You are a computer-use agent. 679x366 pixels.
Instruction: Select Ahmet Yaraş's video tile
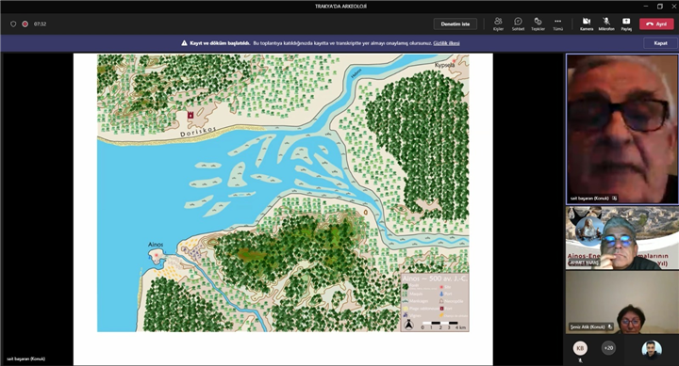[622, 238]
